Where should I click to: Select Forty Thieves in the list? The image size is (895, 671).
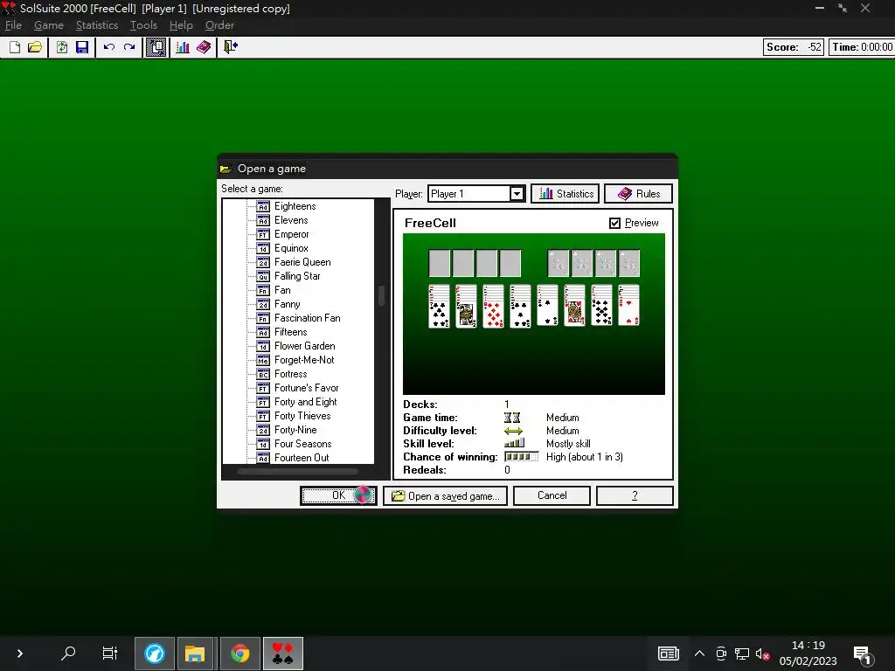click(302, 416)
